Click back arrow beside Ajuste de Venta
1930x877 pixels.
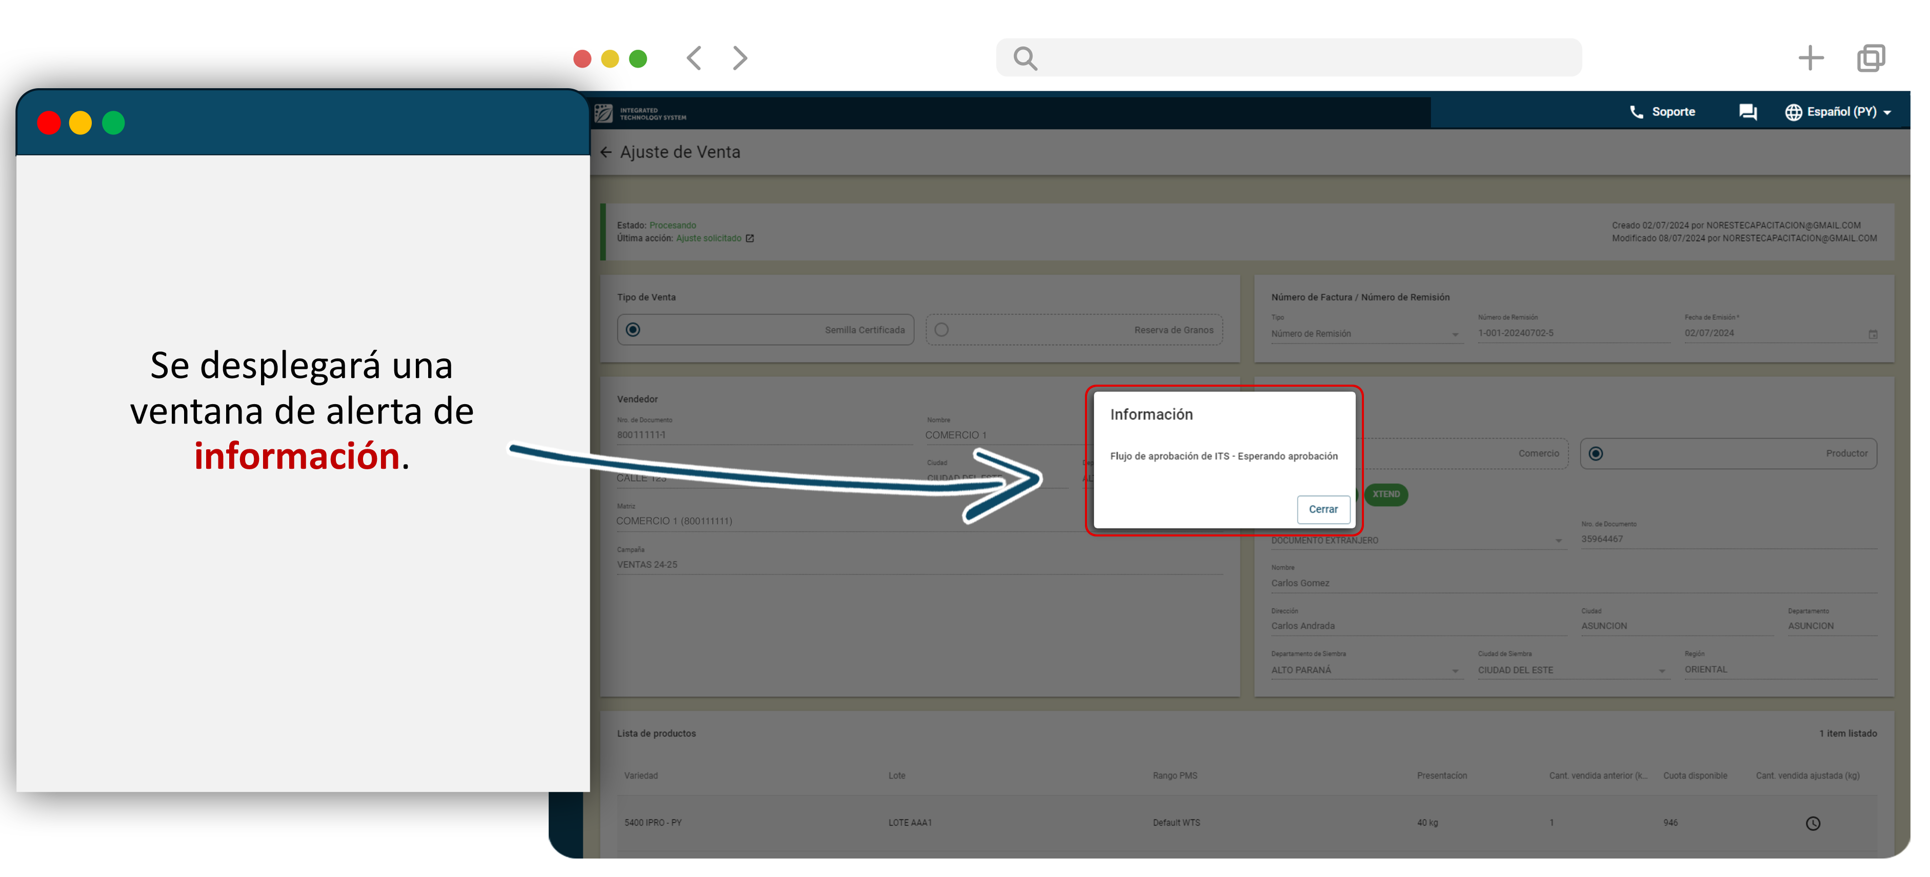click(x=606, y=153)
